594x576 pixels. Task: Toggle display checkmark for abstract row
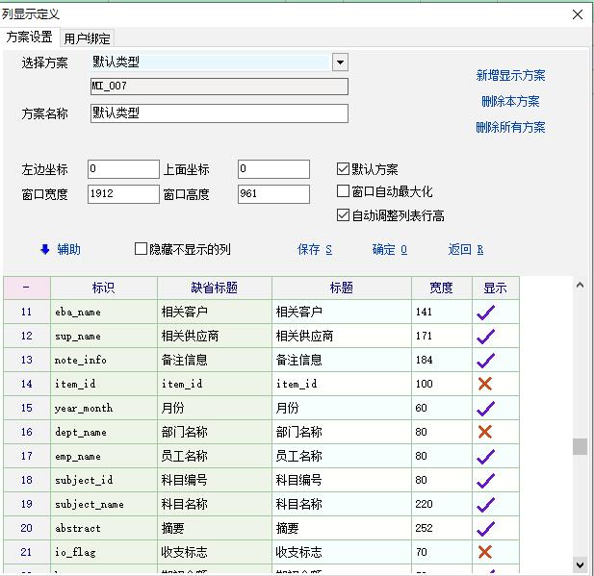coord(485,528)
